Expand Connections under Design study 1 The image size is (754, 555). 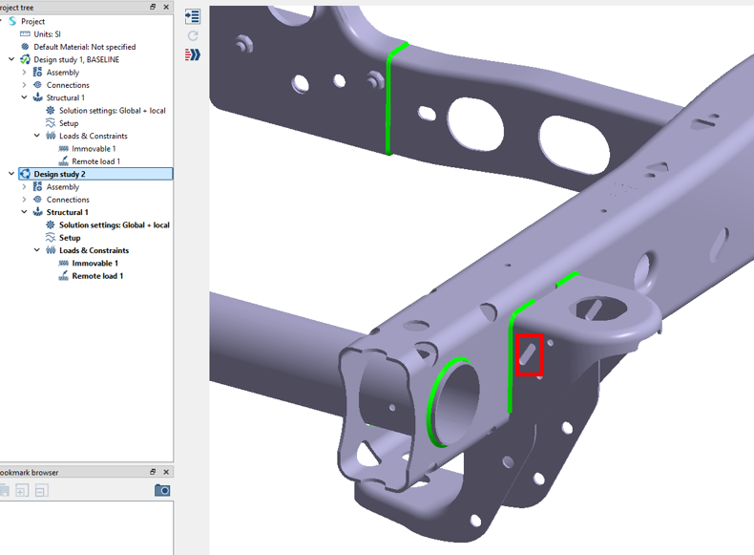click(24, 85)
